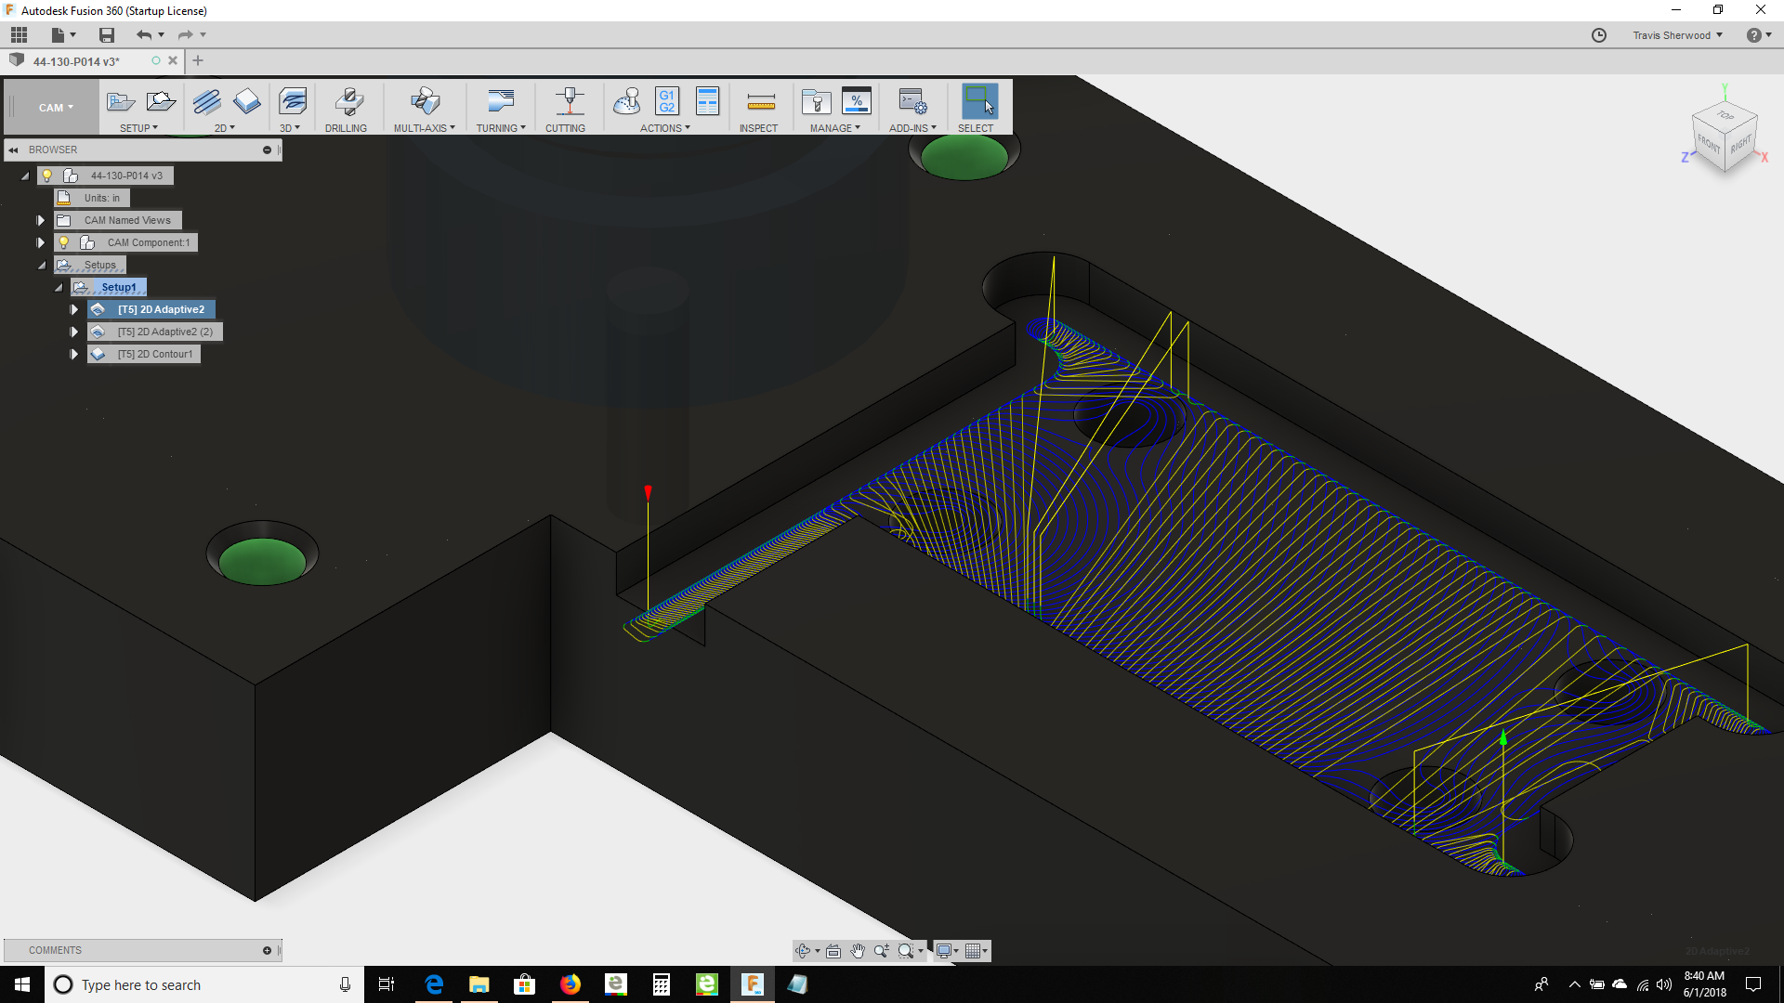Expand the CAM Named Views folder

tap(41, 220)
